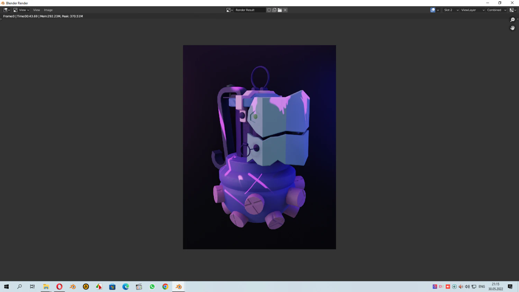Screen dimensions: 519x292
Task: Click the pan hand gizmo
Action: [512, 28]
